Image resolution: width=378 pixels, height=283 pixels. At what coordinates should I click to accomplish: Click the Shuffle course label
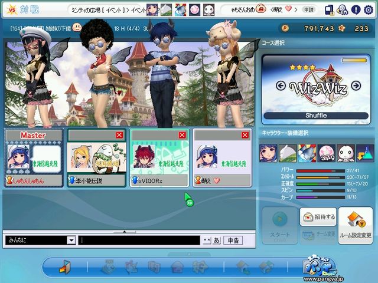(316, 116)
